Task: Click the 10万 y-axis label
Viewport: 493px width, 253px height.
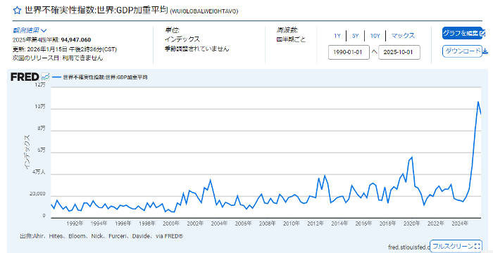Action: coord(40,107)
